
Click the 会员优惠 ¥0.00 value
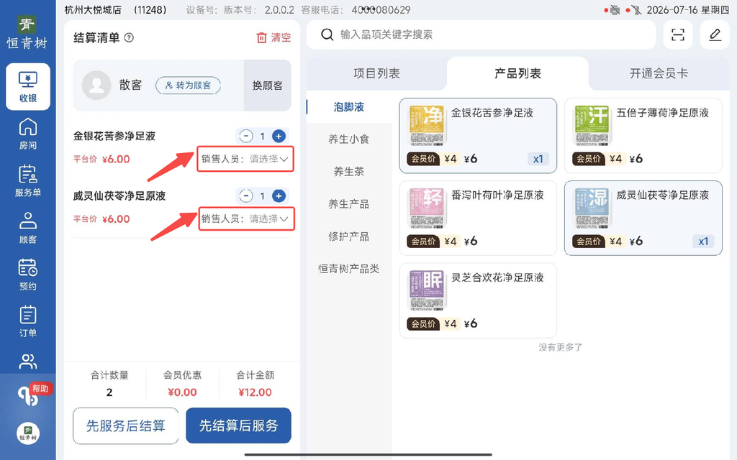click(x=182, y=392)
